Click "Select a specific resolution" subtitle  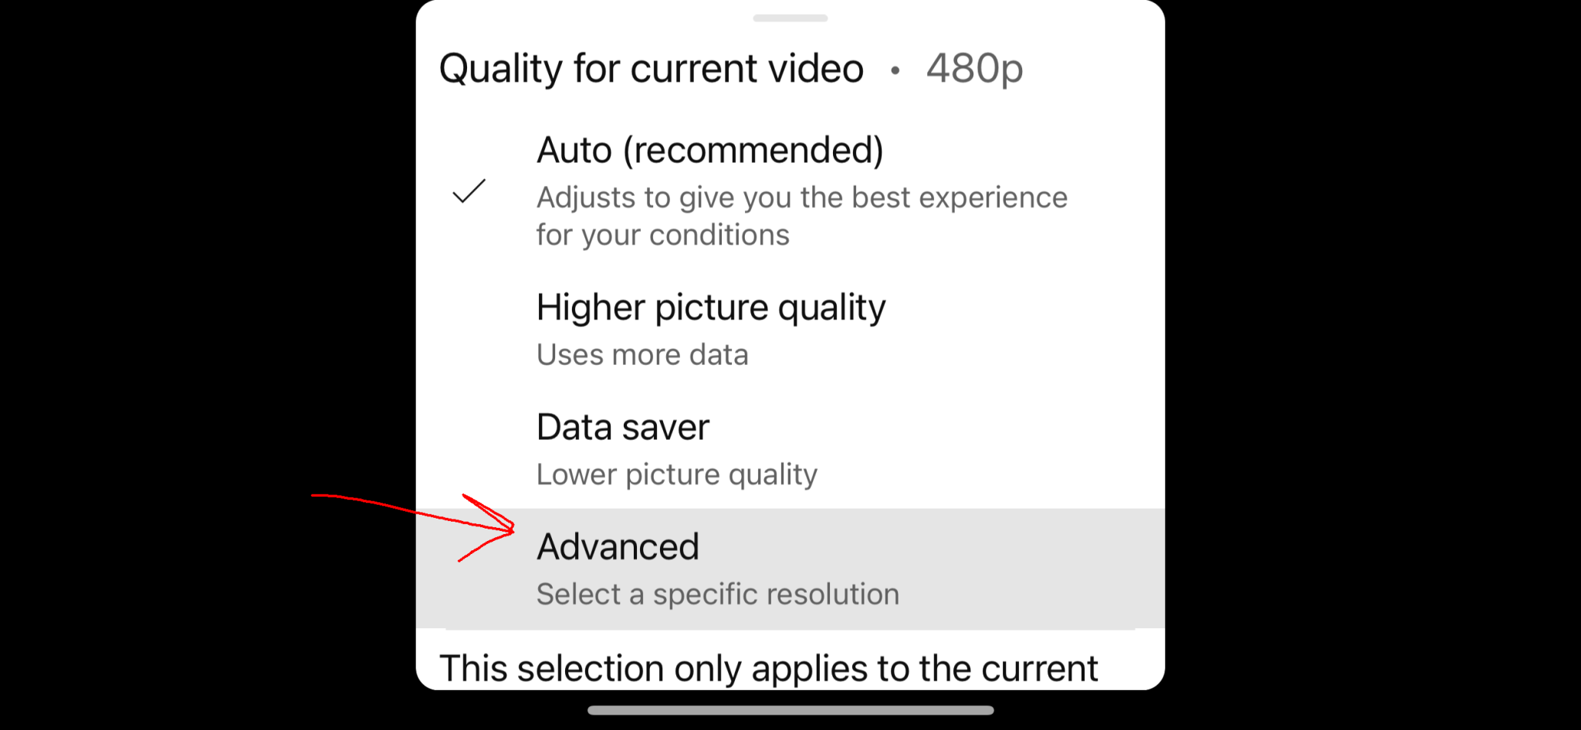718,594
